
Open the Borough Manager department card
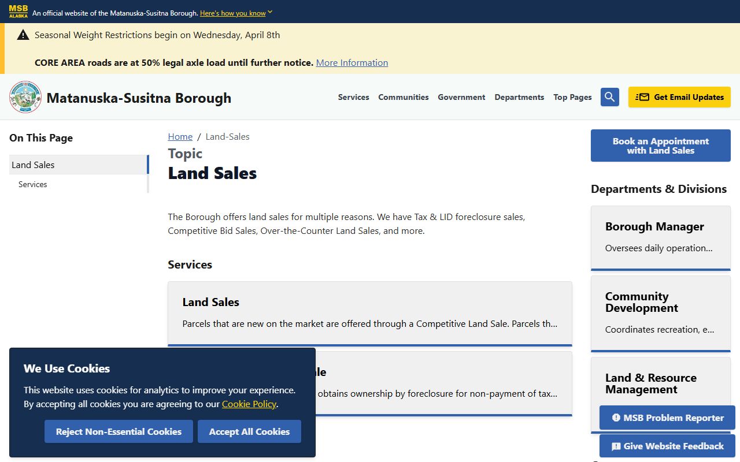[x=661, y=237]
